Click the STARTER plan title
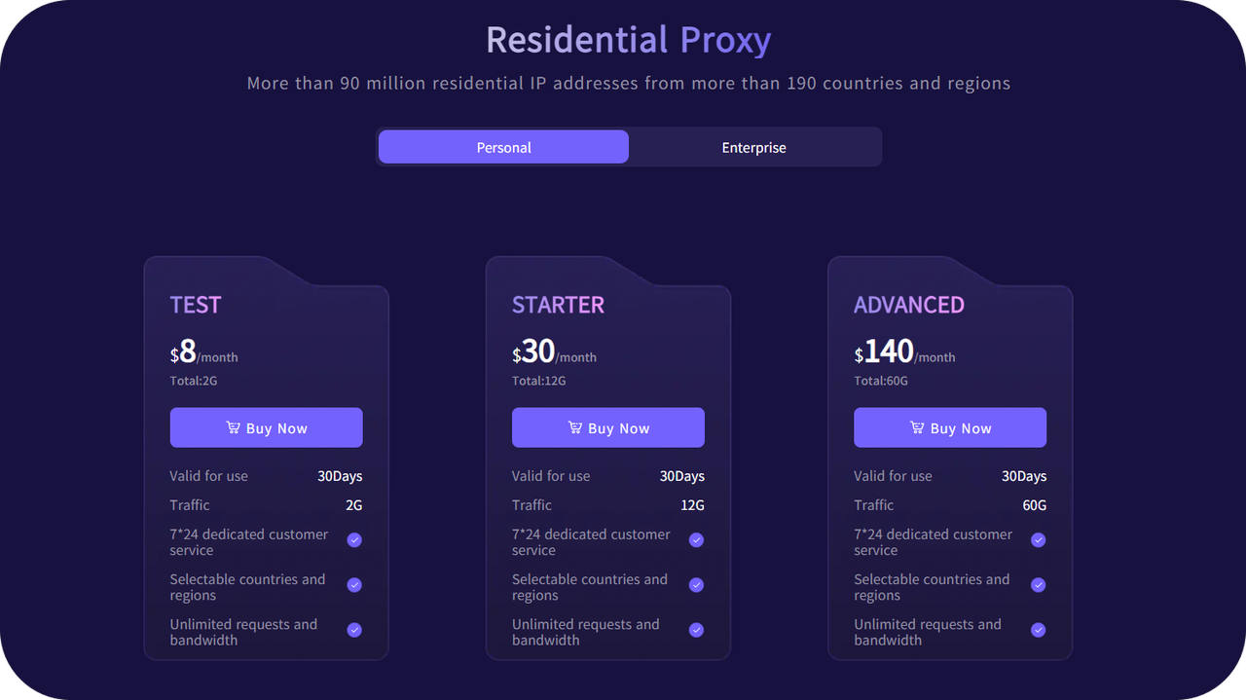 (x=558, y=305)
